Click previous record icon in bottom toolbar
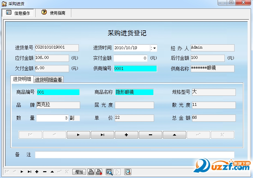The height and width of the screenshot is (178, 253). click(x=14, y=172)
